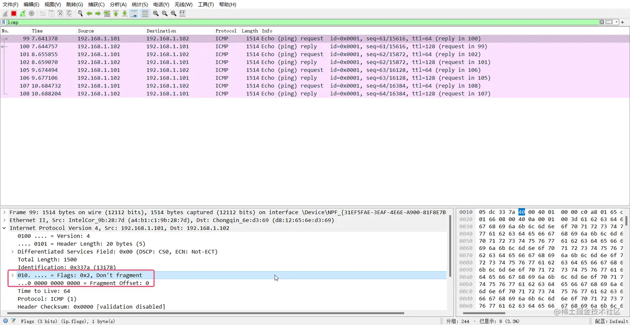Open the 视图(V) menu
Screen dimensions: 630x325
coord(52,4)
